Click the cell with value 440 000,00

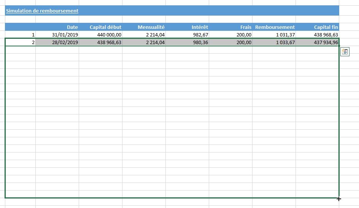click(x=101, y=35)
